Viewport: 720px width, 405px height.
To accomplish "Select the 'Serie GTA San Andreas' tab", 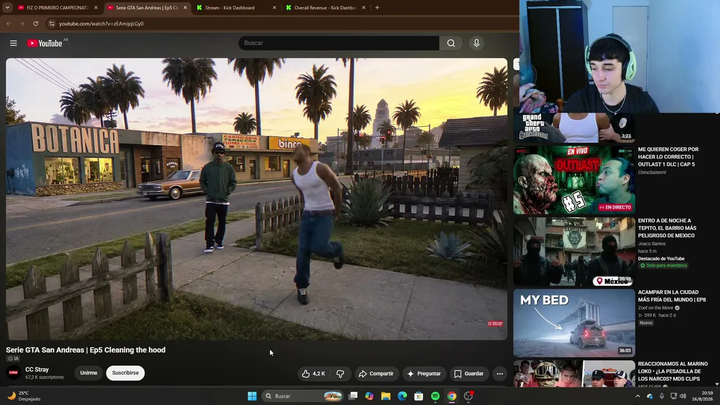I will 147,8.
